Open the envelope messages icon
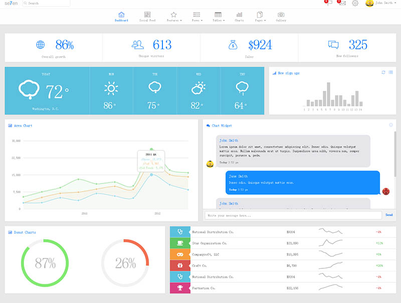Viewport: 401px width, 303px height. (342, 3)
